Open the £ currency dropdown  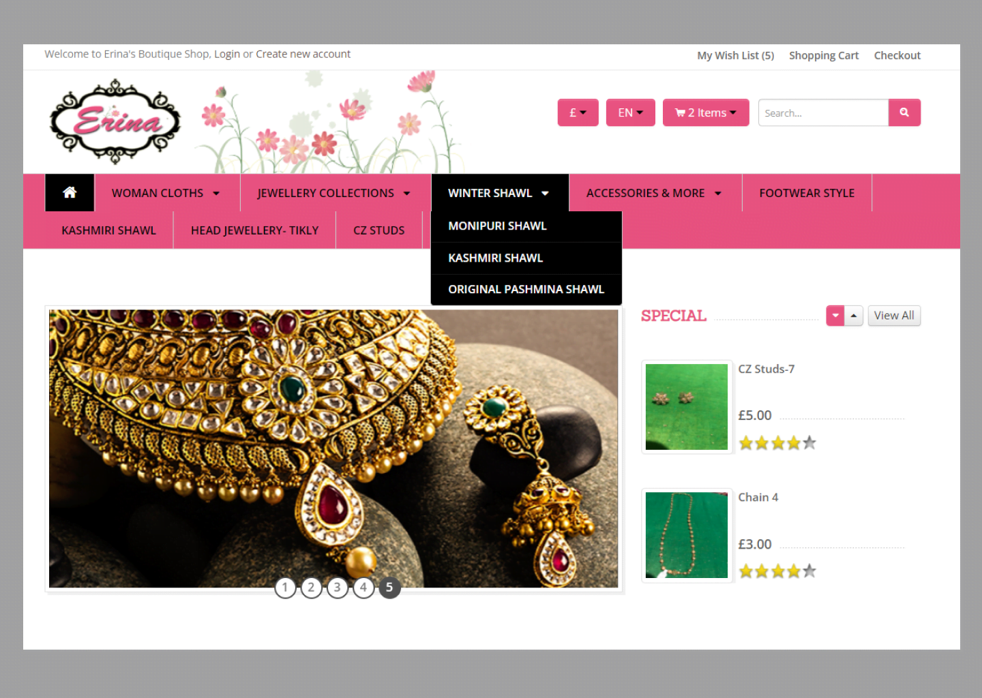pyautogui.click(x=578, y=112)
